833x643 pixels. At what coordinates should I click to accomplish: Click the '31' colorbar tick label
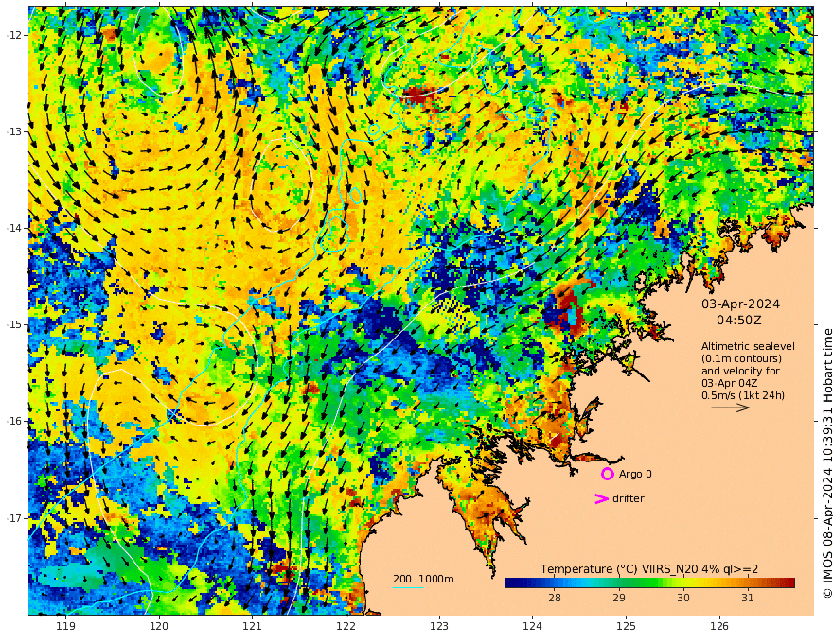748,598
